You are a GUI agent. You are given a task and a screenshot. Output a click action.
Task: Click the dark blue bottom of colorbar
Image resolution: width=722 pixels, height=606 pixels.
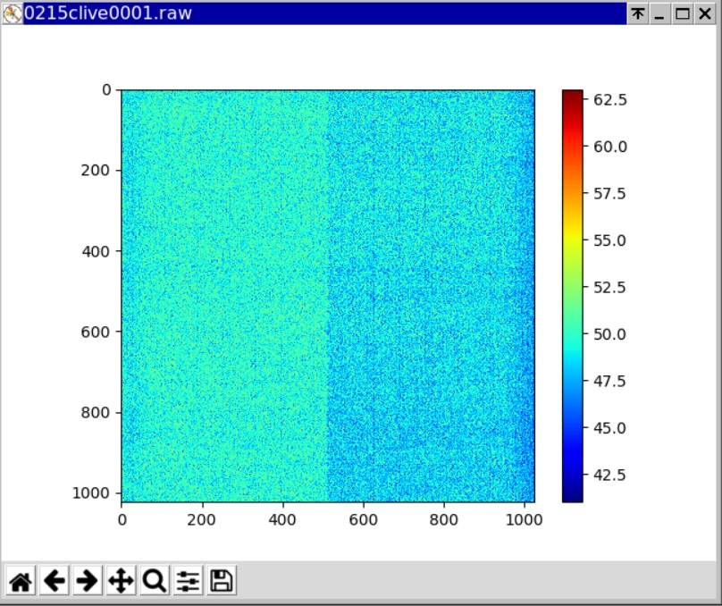click(572, 496)
